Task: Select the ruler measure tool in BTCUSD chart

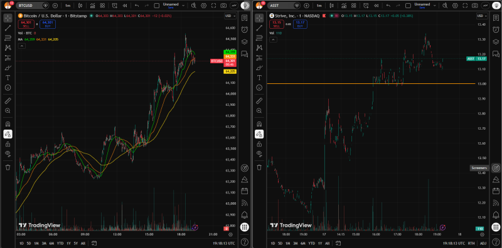Action: 8,101
